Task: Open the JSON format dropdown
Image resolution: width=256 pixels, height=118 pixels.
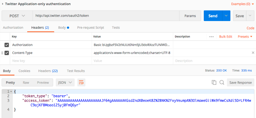Action: coord(65,83)
